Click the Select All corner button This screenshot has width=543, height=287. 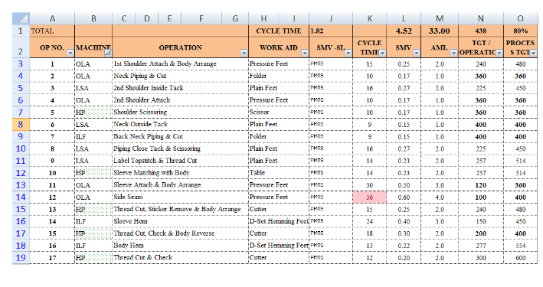coord(21,18)
